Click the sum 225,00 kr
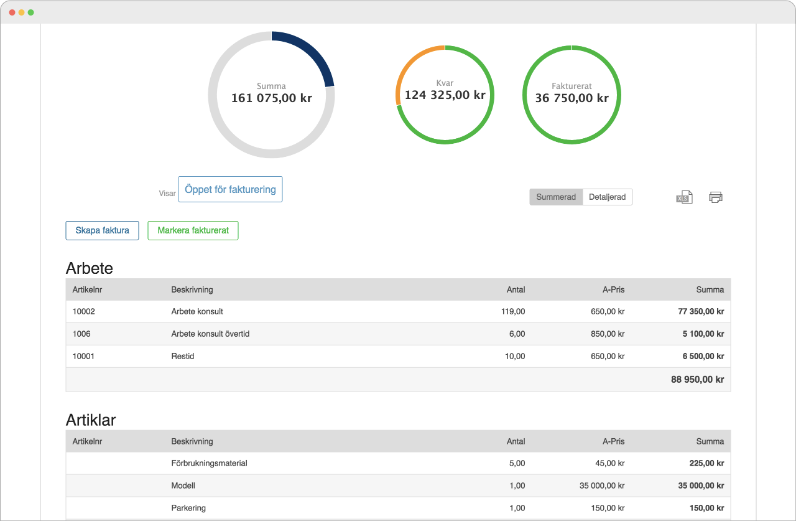Image resolution: width=796 pixels, height=521 pixels. [x=708, y=463]
